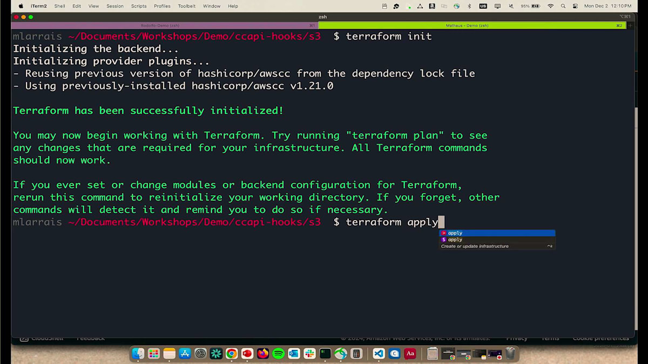Click the 'Initializing provider plugins...' line
Image resolution: width=648 pixels, height=364 pixels.
point(111,61)
